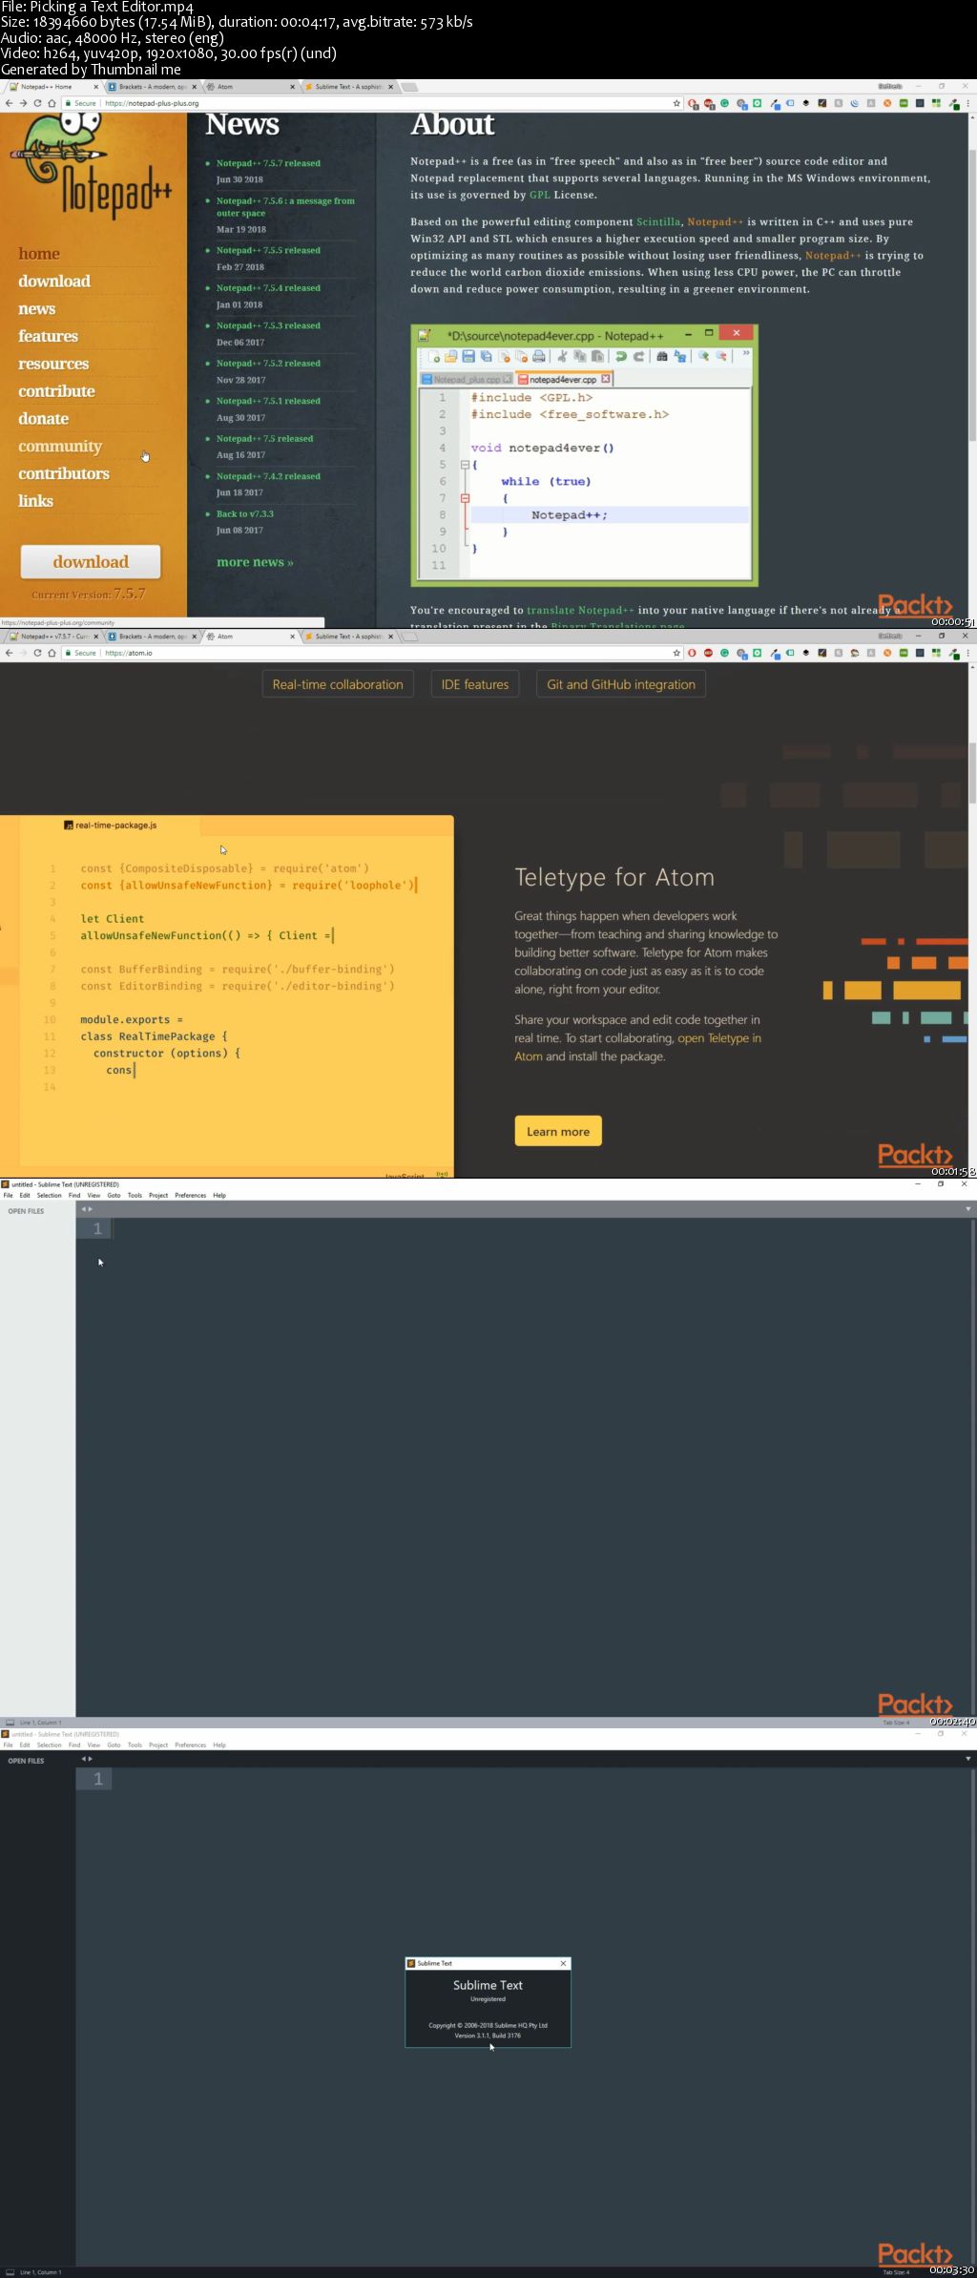Click the 'more news »' link

[x=255, y=562]
